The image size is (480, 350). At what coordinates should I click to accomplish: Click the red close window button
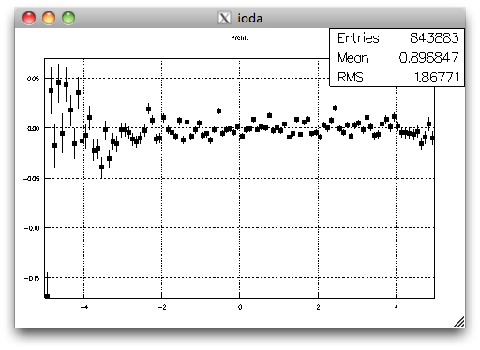click(29, 18)
